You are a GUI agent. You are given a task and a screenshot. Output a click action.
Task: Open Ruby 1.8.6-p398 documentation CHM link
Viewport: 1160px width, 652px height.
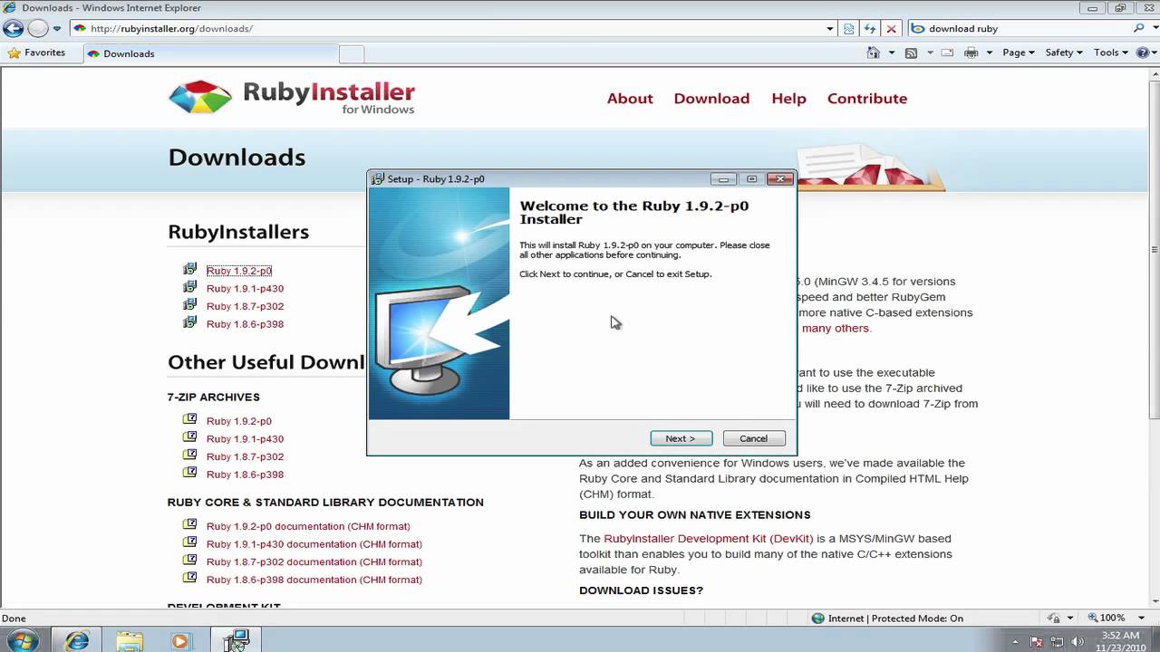coord(314,580)
